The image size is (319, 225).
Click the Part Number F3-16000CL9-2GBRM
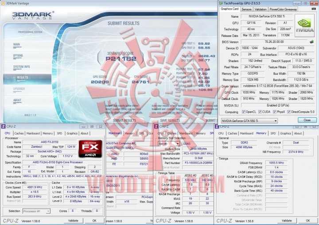click(198, 163)
